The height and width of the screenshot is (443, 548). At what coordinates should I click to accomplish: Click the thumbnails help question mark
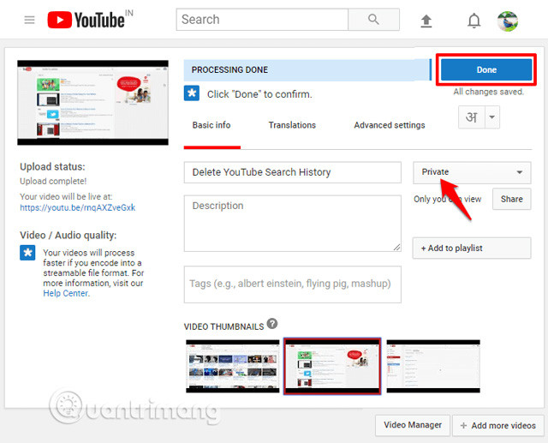click(272, 324)
